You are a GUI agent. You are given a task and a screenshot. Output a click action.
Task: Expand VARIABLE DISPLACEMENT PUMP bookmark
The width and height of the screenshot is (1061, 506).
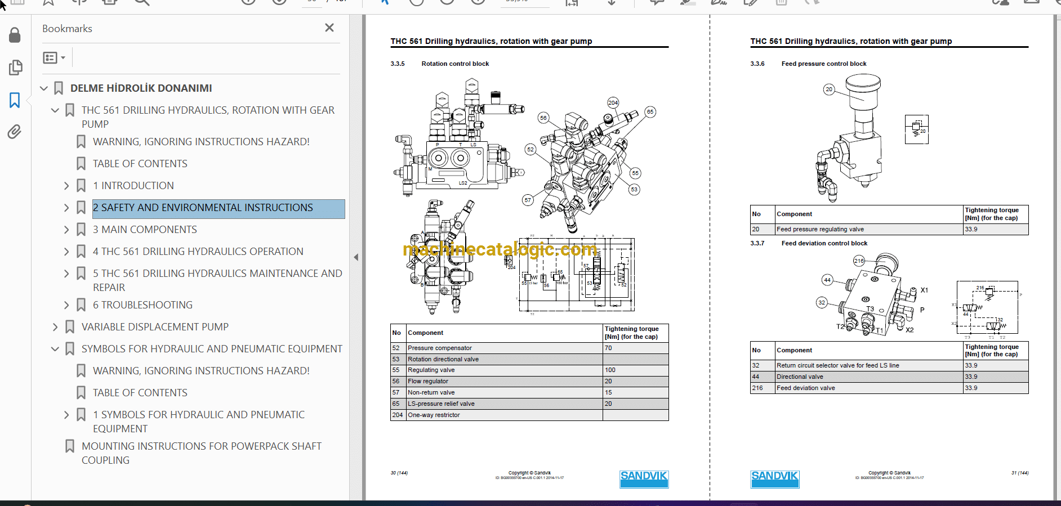pos(55,327)
